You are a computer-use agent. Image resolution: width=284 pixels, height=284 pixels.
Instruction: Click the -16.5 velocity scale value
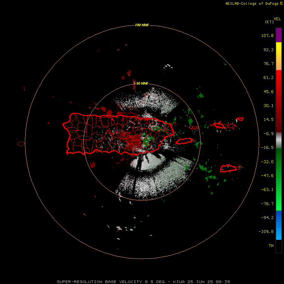coord(267,148)
